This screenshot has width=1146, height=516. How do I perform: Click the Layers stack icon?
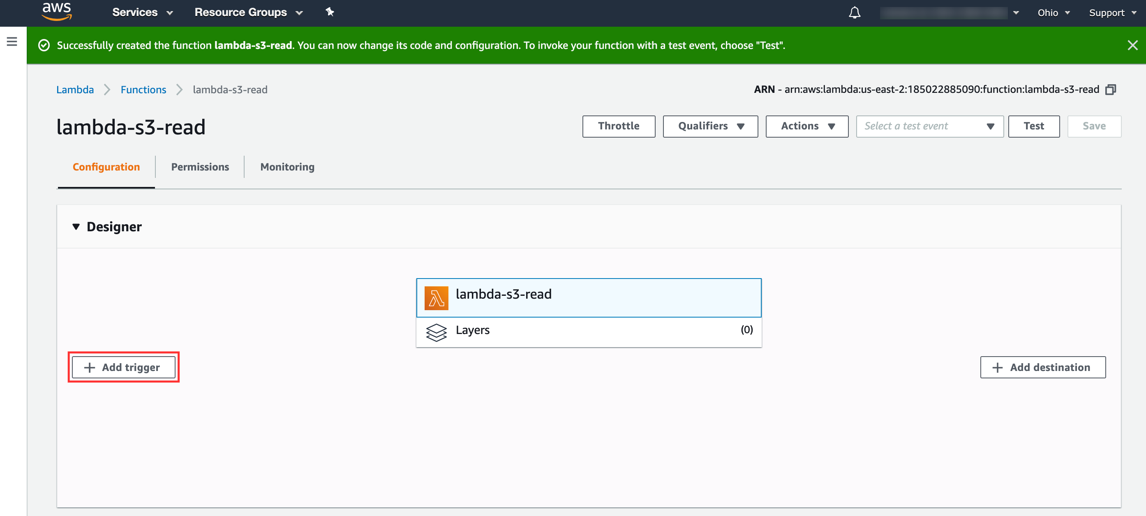pos(436,332)
